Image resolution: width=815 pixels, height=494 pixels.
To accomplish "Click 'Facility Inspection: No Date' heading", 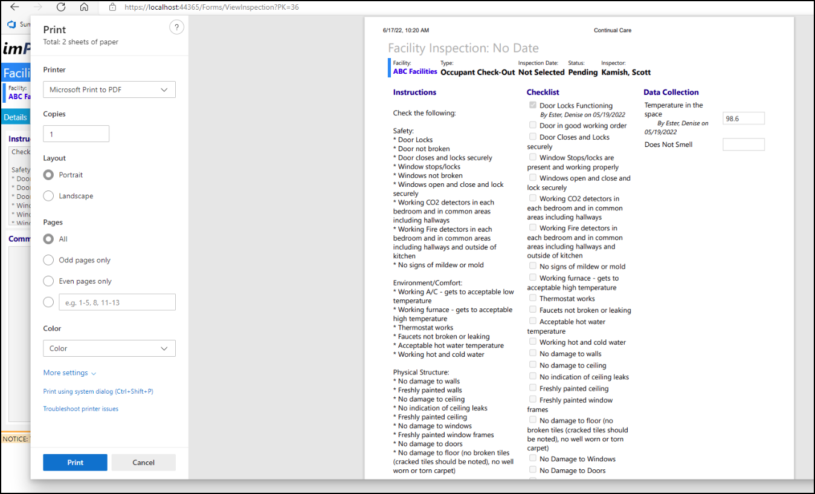I will pyautogui.click(x=463, y=48).
